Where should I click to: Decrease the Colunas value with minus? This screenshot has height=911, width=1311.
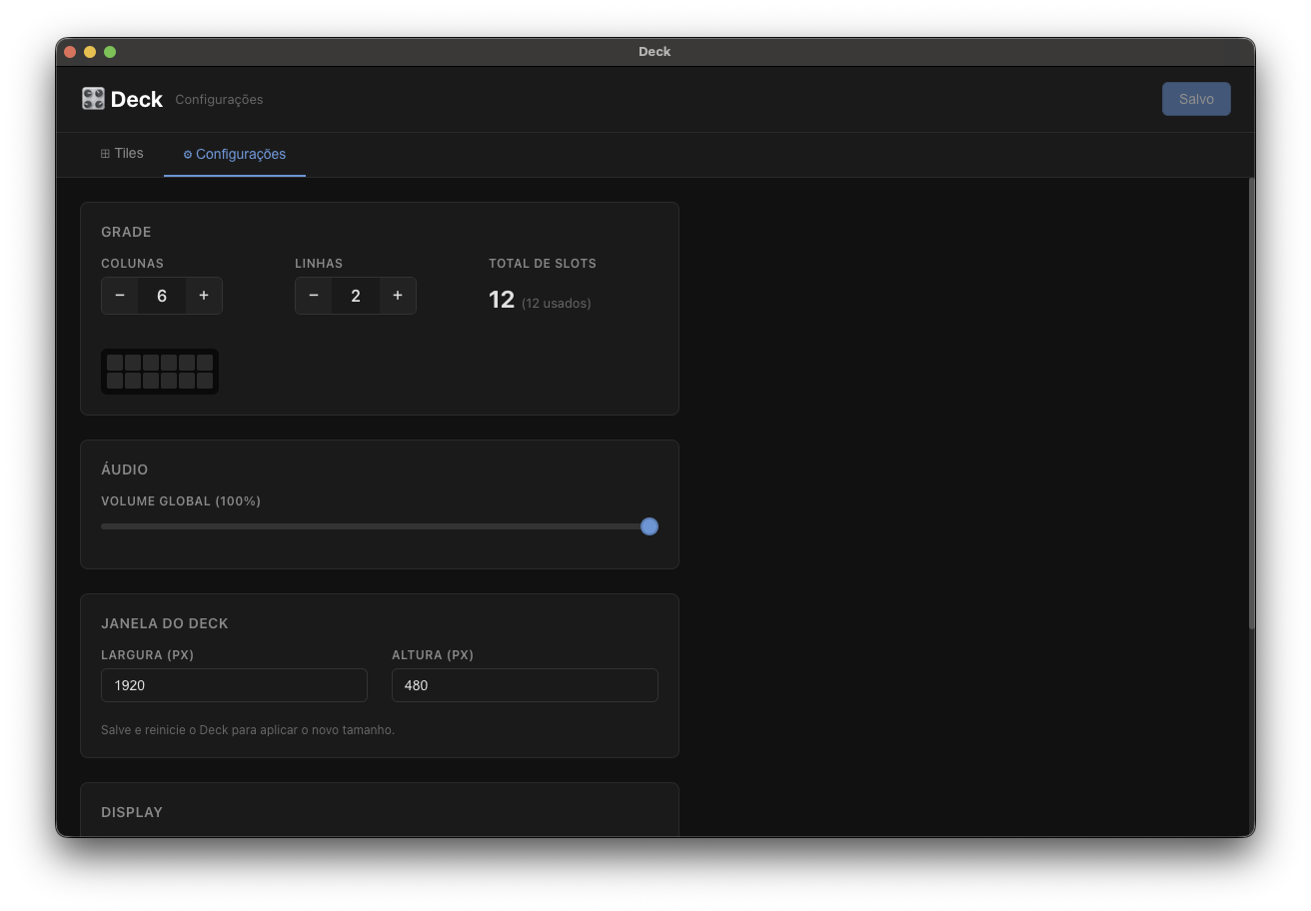click(120, 296)
